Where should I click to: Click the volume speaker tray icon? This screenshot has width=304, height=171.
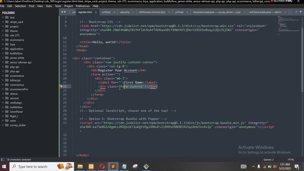click(x=275, y=167)
